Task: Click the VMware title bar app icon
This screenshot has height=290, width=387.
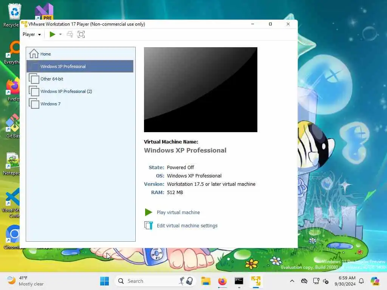Action: [x=24, y=24]
